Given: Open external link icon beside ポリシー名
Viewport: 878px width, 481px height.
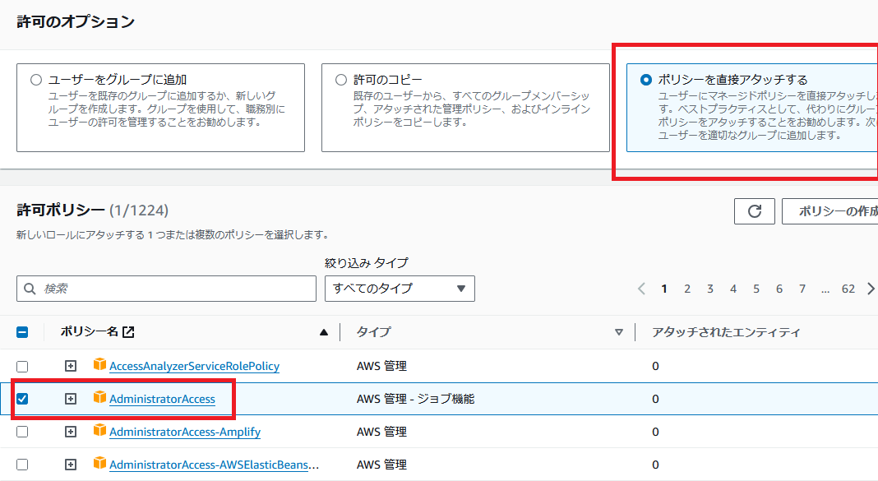Looking at the screenshot, I should pyautogui.click(x=128, y=332).
